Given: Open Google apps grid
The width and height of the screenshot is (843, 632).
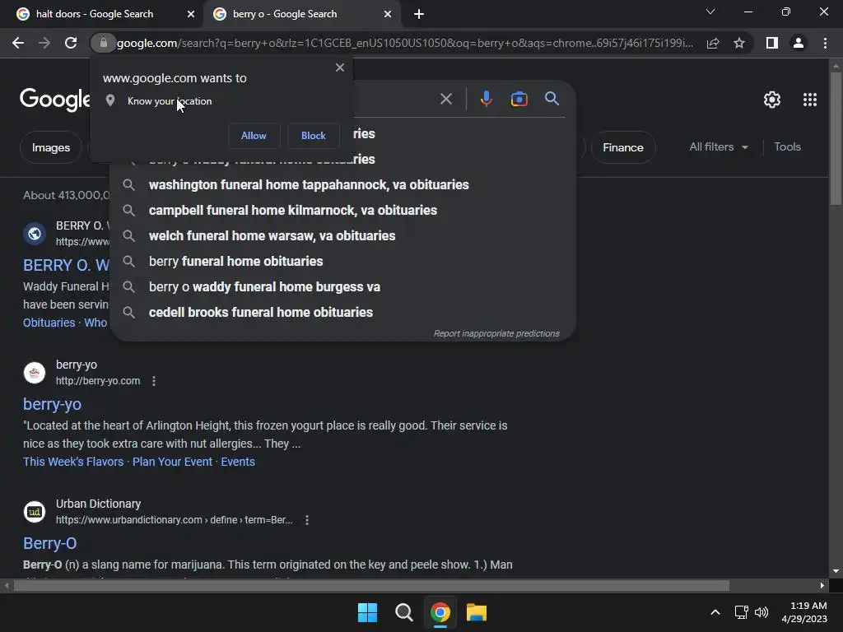Looking at the screenshot, I should pos(810,100).
